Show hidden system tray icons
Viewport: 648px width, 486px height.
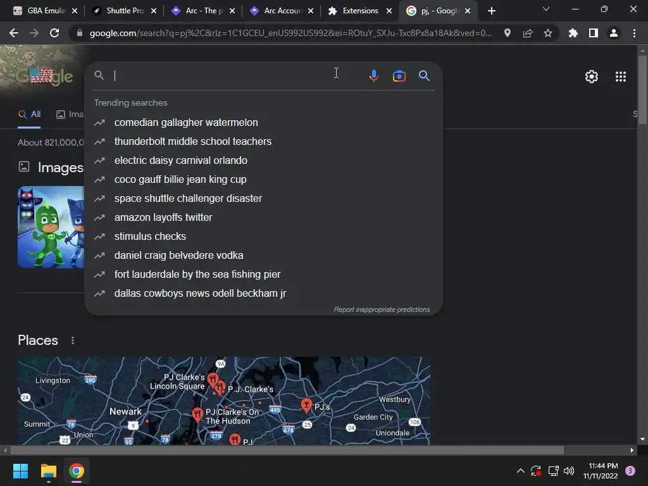coord(521,471)
